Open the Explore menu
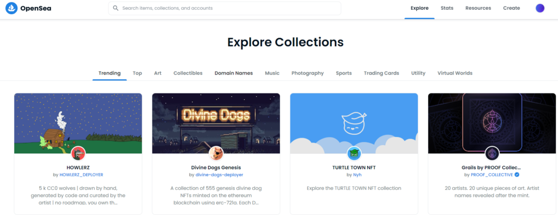The image size is (558, 218). point(420,8)
